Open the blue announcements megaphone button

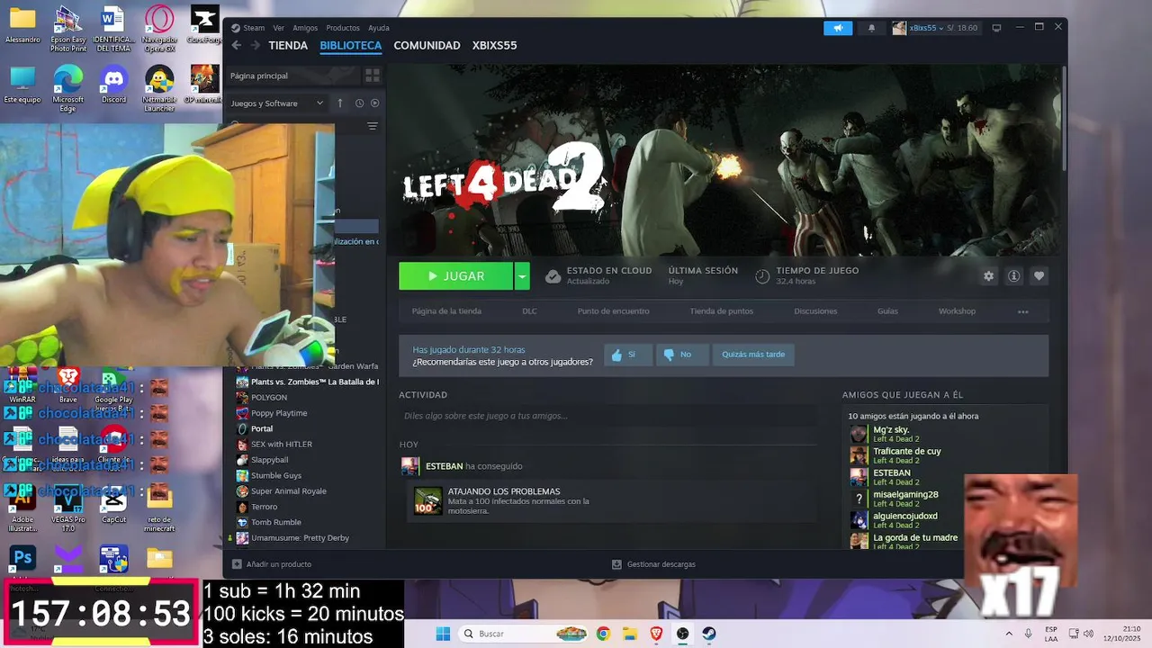(838, 28)
